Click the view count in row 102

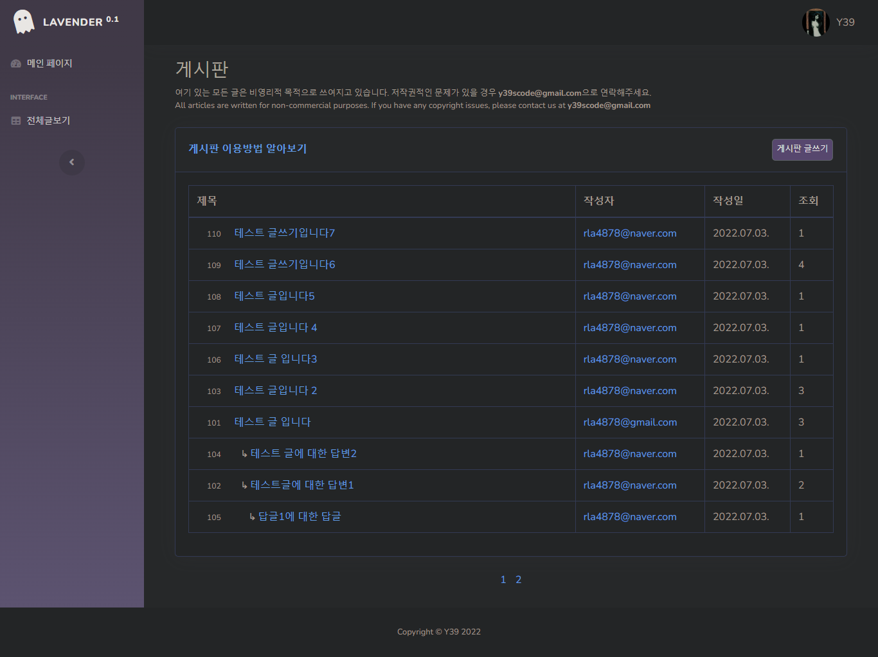(x=802, y=485)
